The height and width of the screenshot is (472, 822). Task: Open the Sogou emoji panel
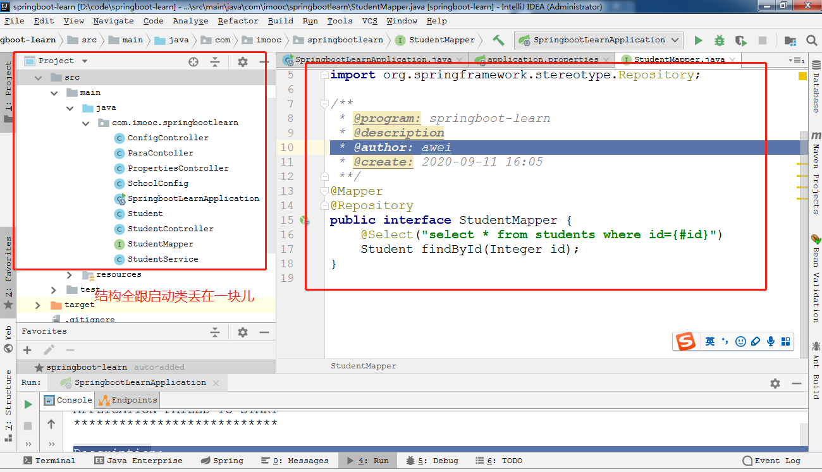pos(741,342)
